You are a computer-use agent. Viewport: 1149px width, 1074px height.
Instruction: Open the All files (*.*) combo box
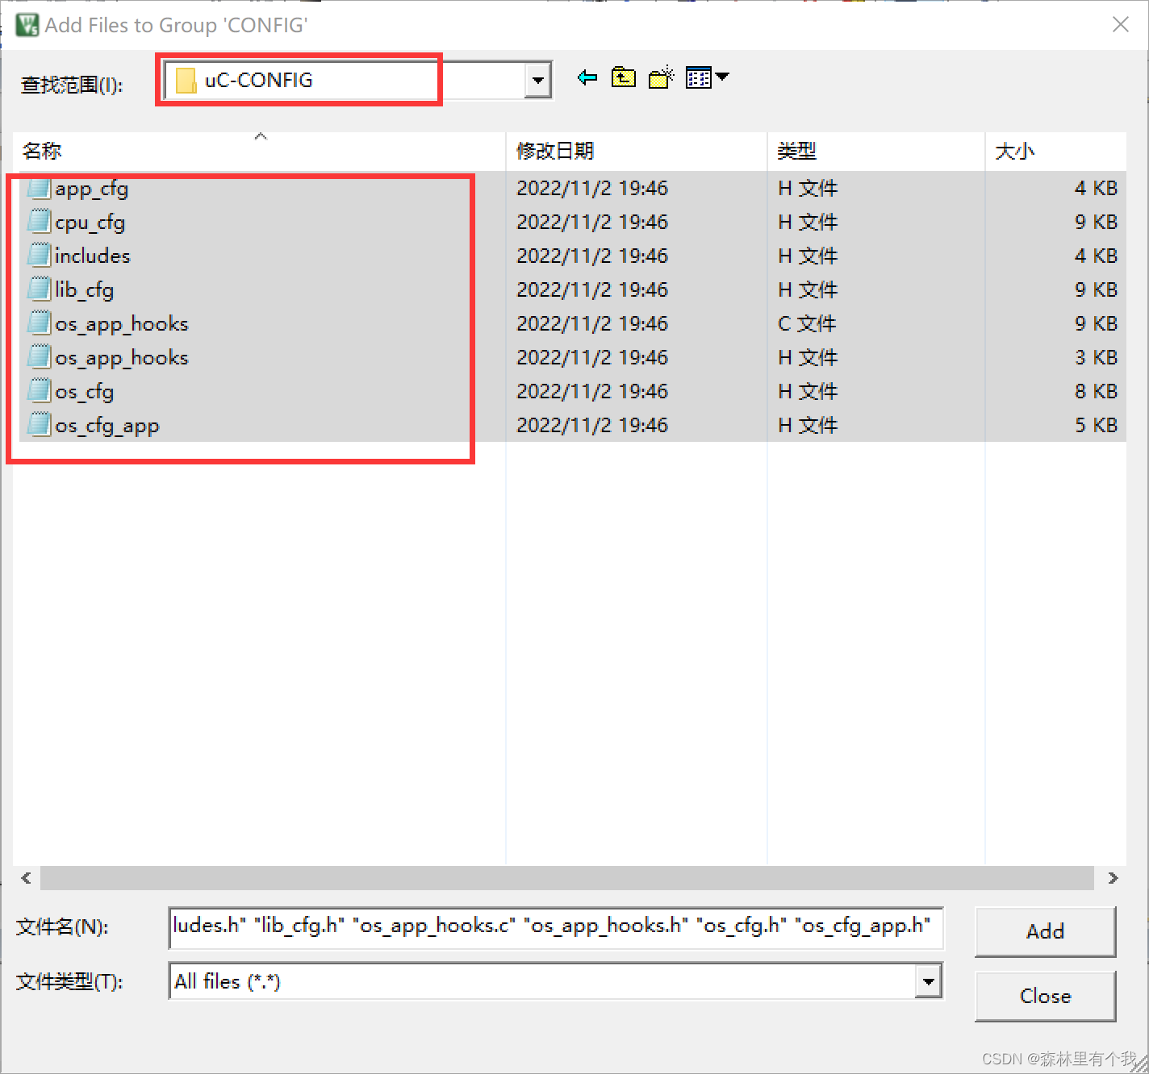click(x=555, y=981)
